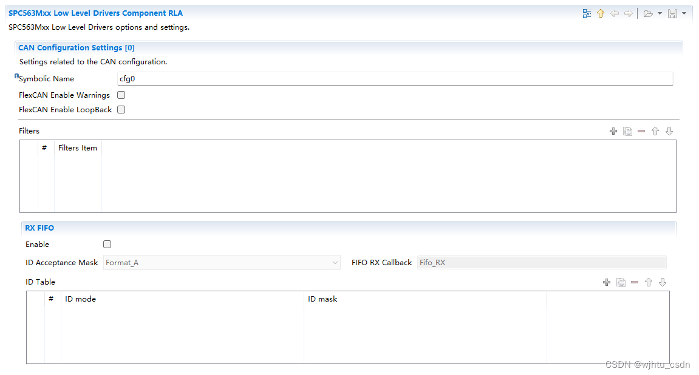Open the ID Acceptance Mask dropdown

222,263
